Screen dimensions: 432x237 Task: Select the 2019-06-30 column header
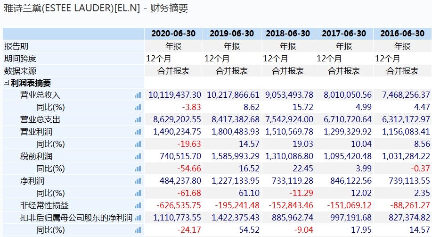232,34
